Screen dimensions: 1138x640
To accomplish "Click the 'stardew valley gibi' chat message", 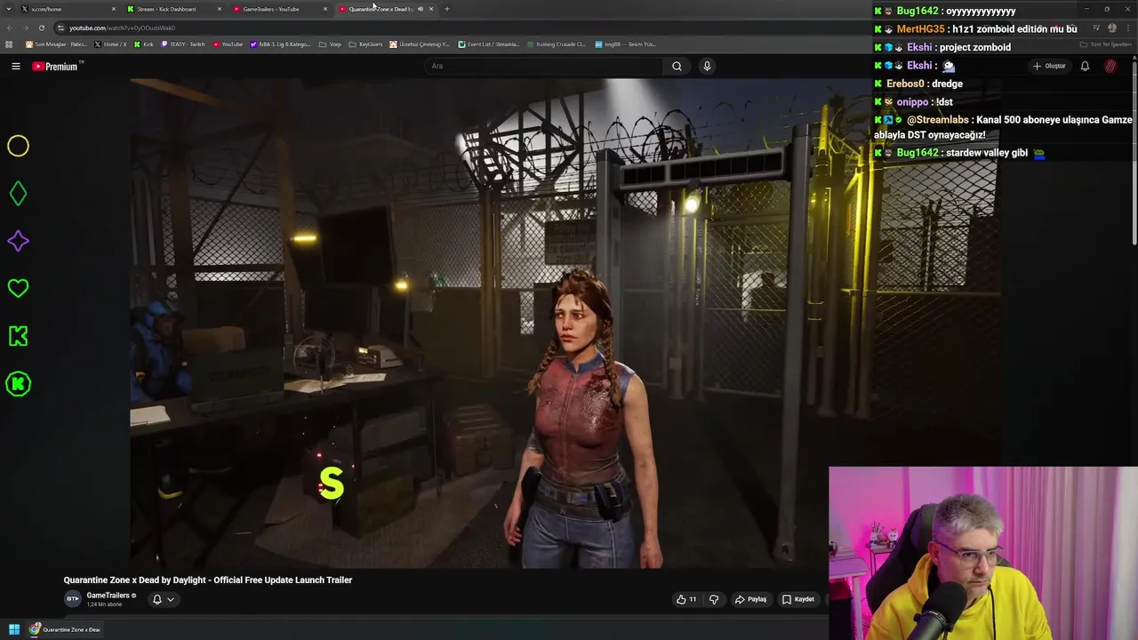I will click(960, 153).
